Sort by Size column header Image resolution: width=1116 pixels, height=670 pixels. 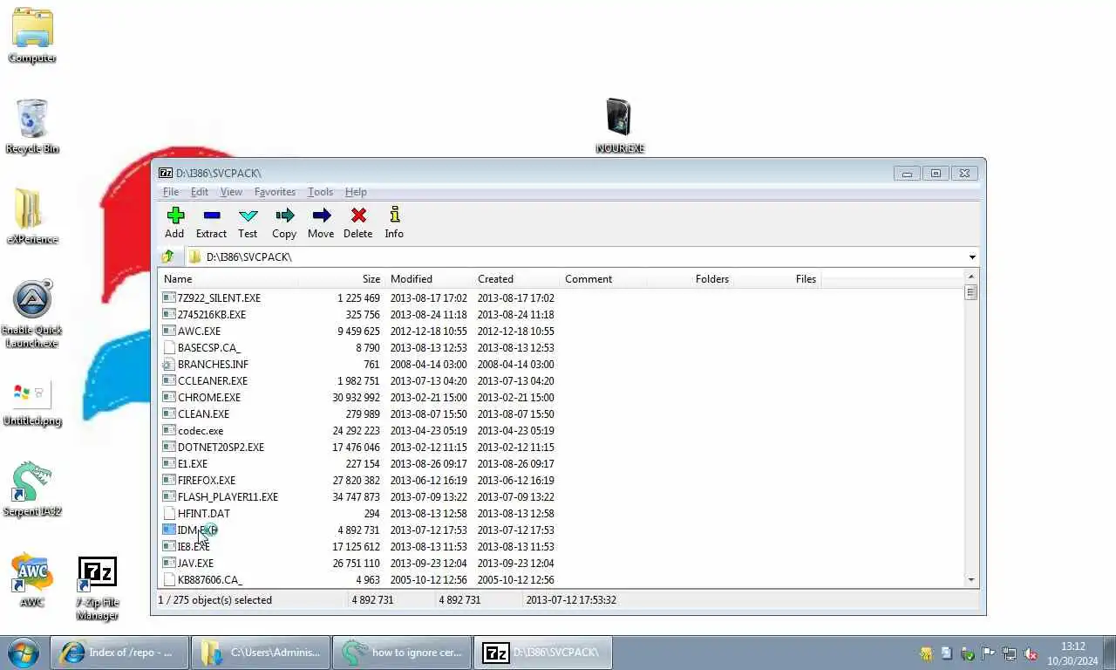tap(342, 279)
